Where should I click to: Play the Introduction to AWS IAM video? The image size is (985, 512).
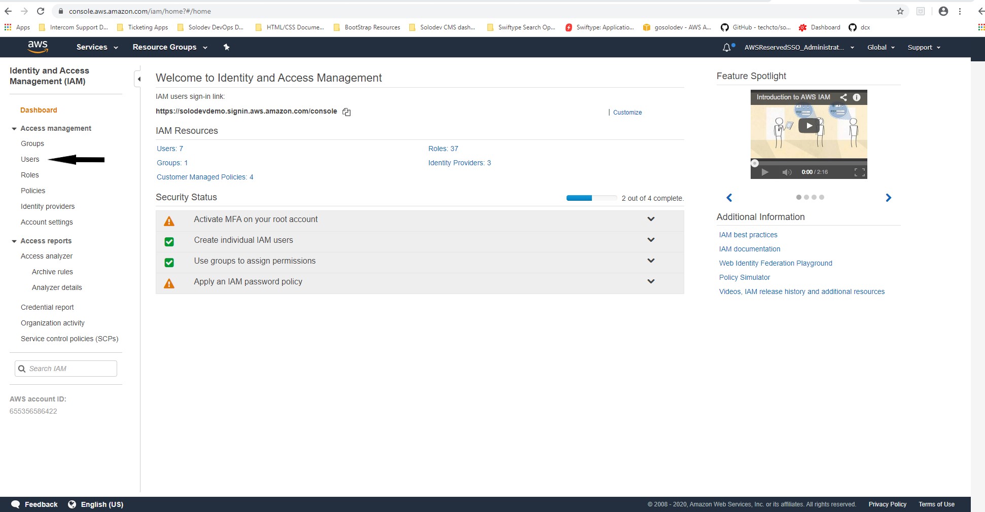[x=808, y=126]
